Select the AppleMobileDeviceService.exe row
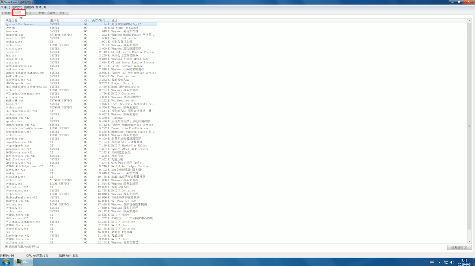The height and width of the screenshot is (266, 475). click(x=81, y=87)
